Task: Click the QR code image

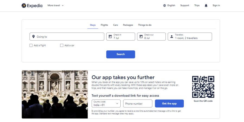Action: 203,87
